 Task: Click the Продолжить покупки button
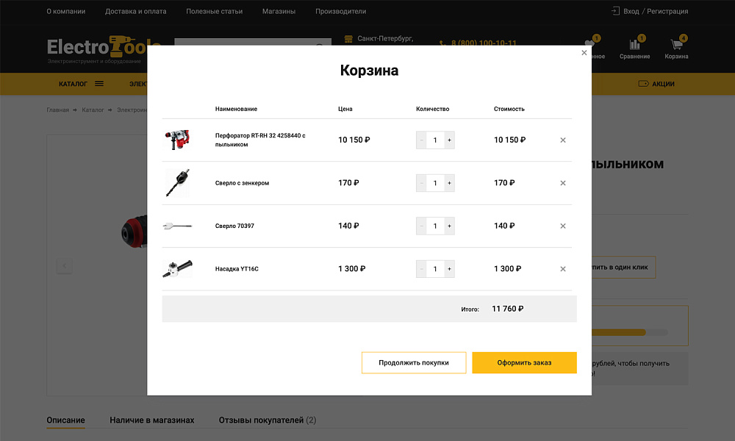pos(414,362)
